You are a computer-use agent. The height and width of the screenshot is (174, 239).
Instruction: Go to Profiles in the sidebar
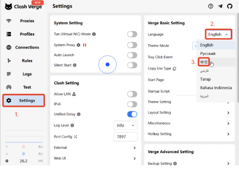pyautogui.click(x=23, y=34)
